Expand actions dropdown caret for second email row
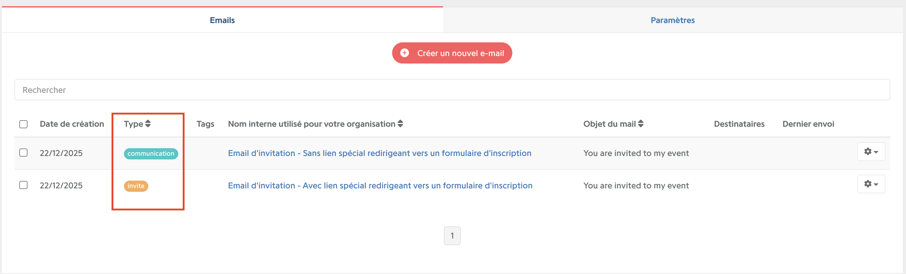Viewport: 906px width, 274px height. pyautogui.click(x=876, y=184)
